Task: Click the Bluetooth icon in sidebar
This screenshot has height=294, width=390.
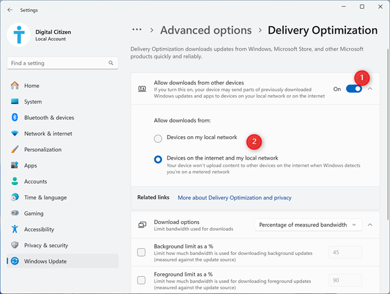Action: point(14,117)
